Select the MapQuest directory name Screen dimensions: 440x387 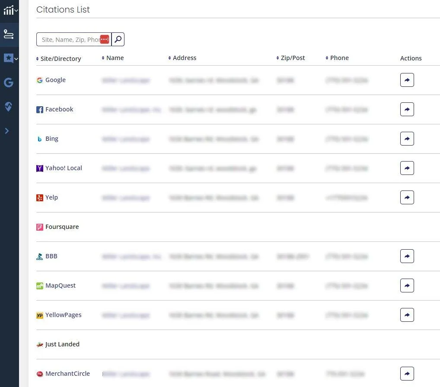(61, 285)
